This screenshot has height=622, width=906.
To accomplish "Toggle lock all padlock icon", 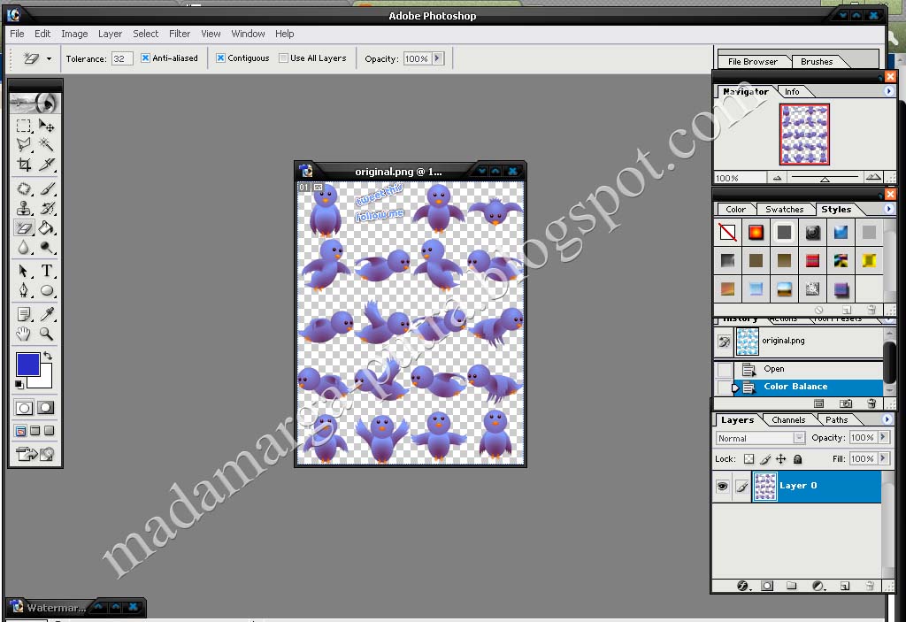I will coord(797,459).
